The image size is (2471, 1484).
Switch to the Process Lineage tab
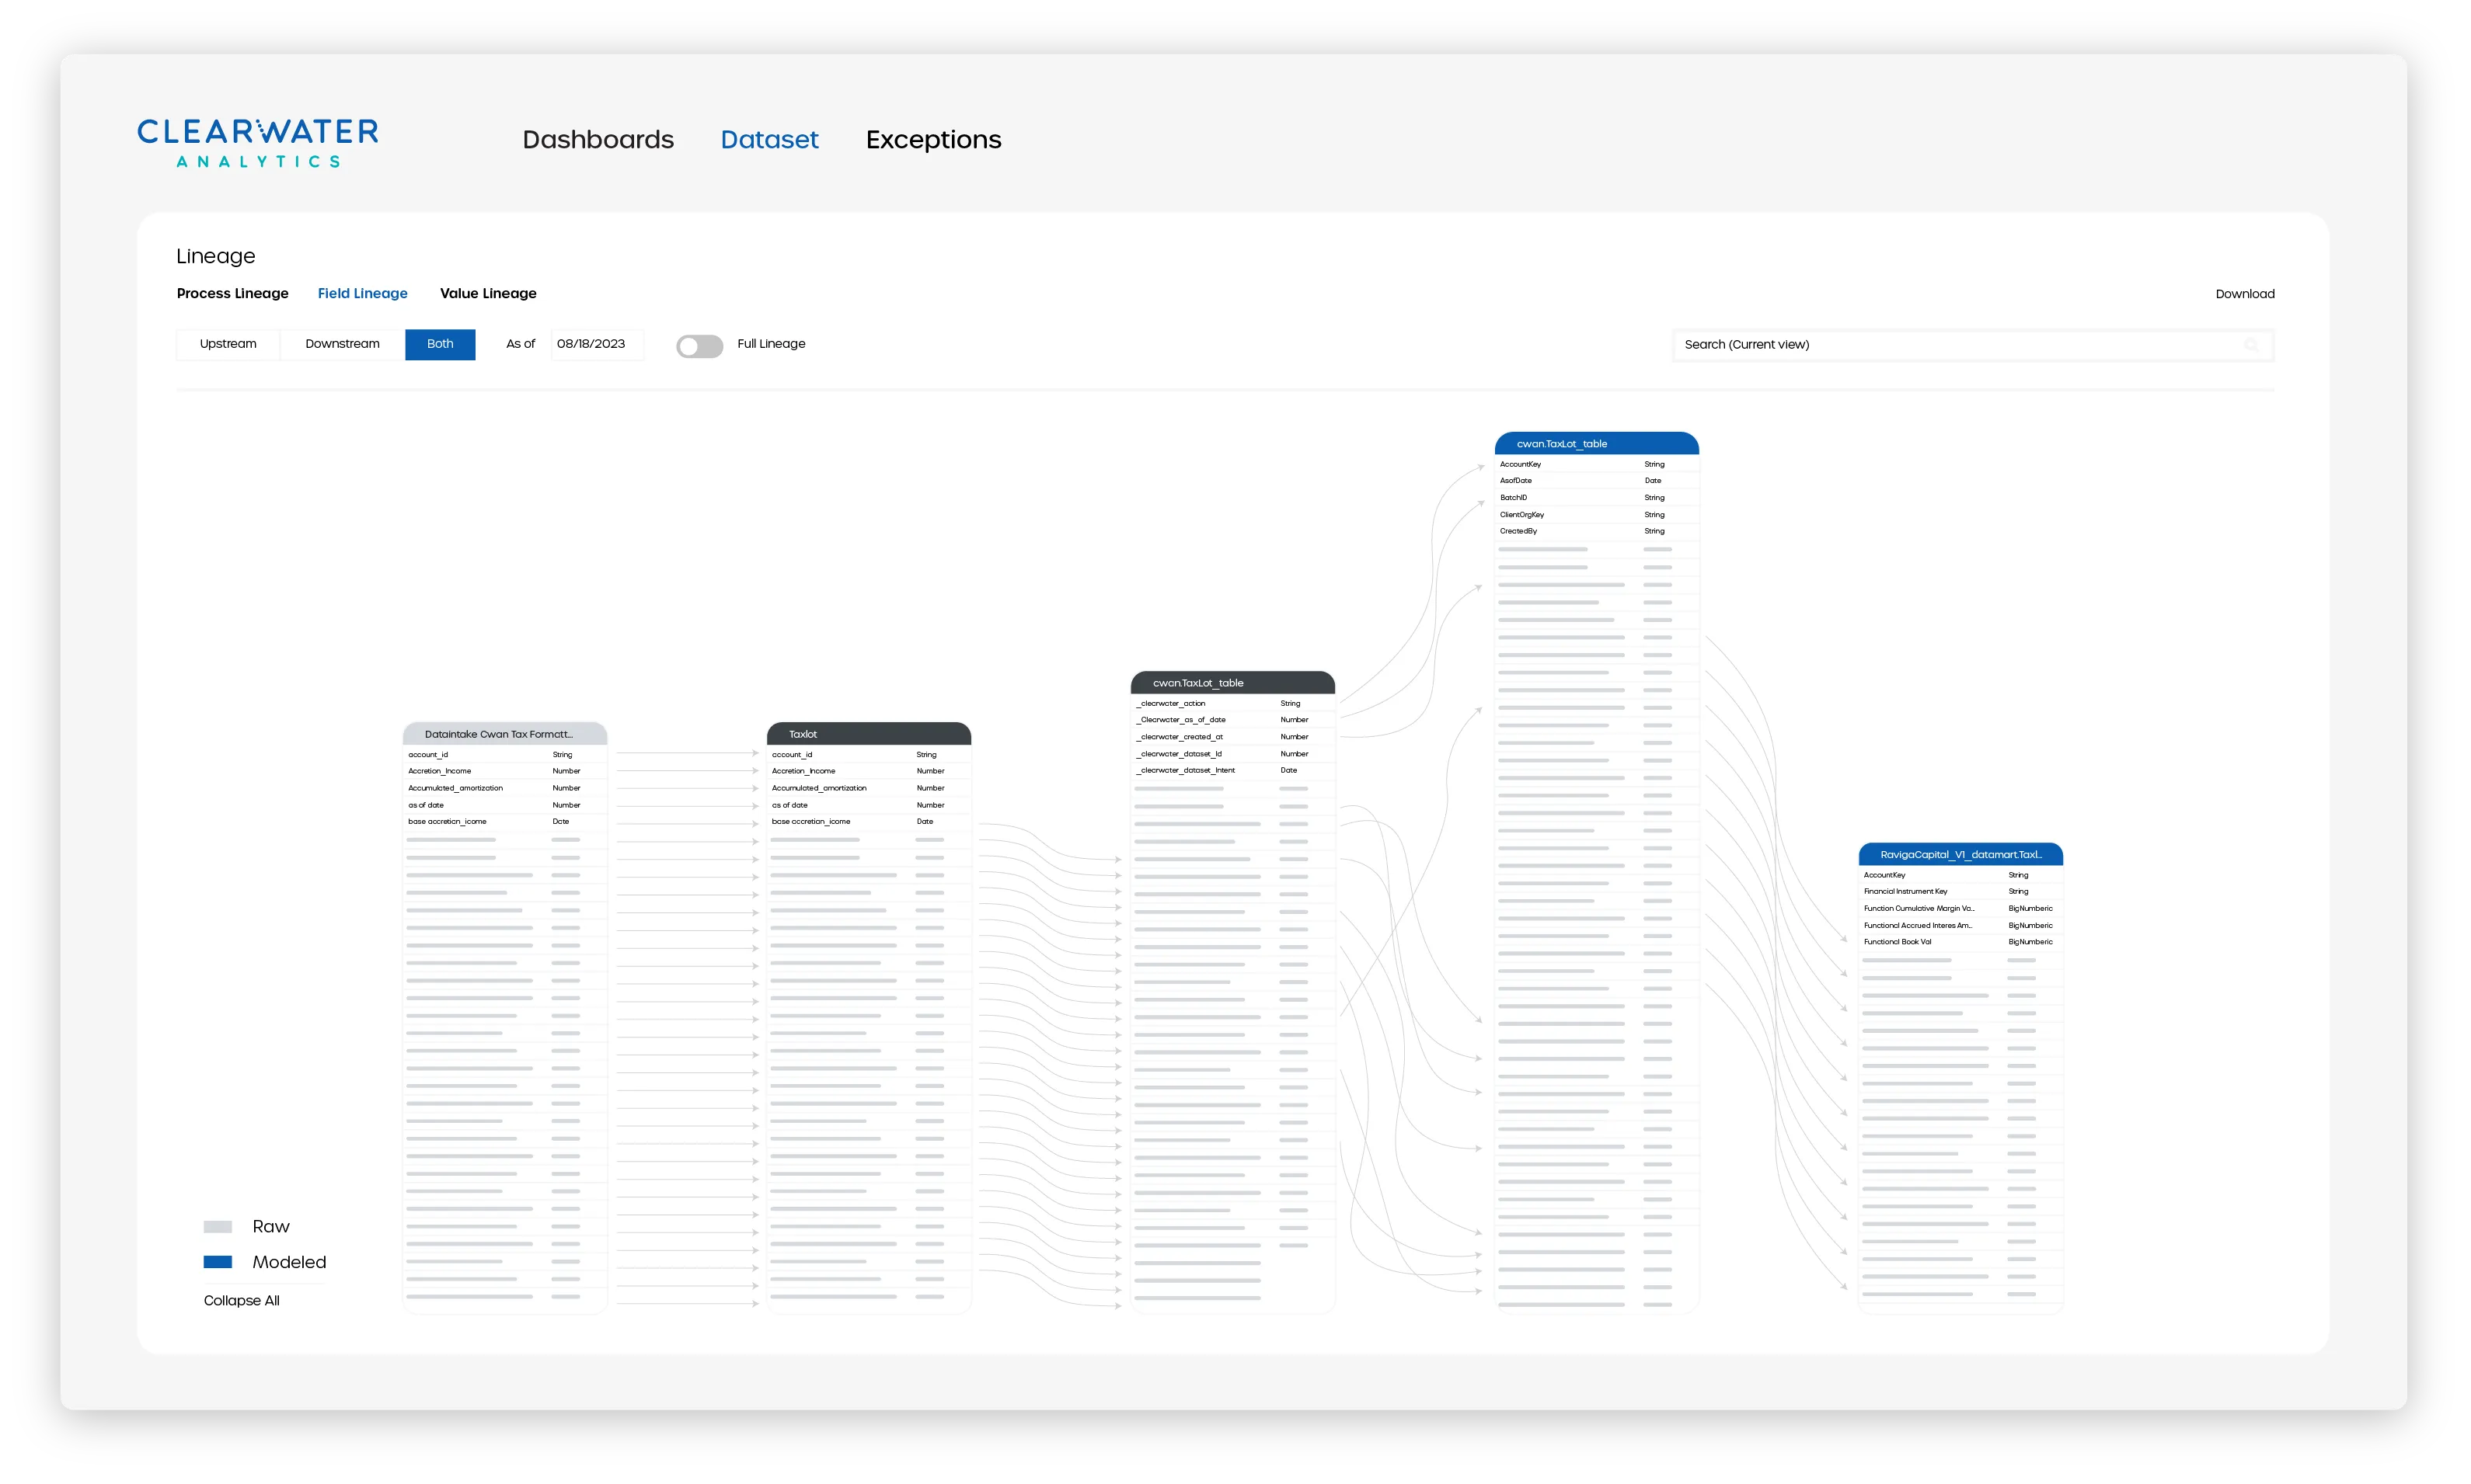232,293
